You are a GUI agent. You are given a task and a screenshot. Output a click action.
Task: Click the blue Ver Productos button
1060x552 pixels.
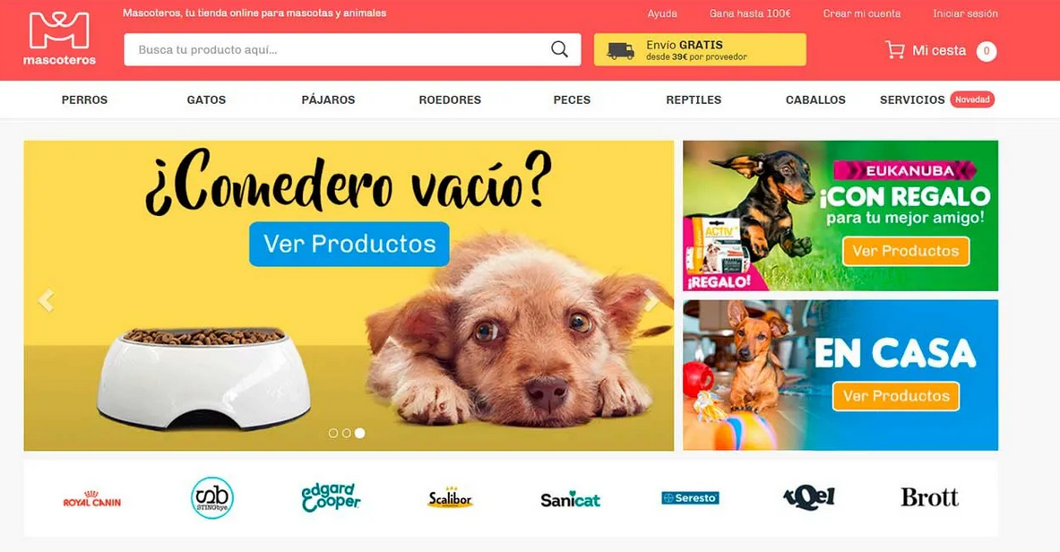pyautogui.click(x=349, y=244)
